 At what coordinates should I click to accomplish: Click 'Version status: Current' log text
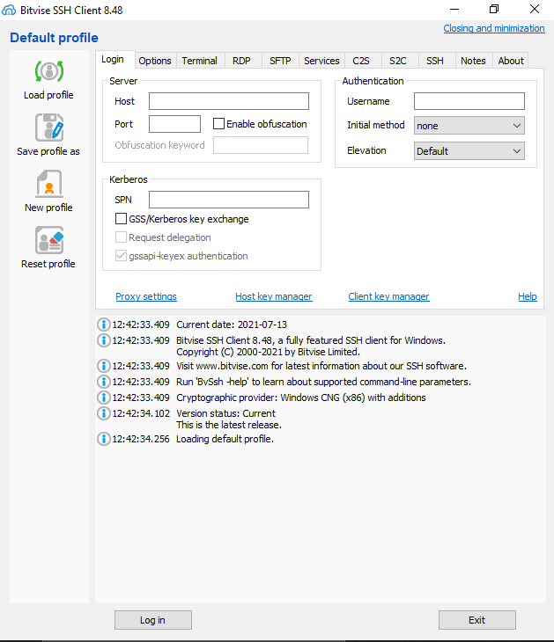[x=226, y=413]
